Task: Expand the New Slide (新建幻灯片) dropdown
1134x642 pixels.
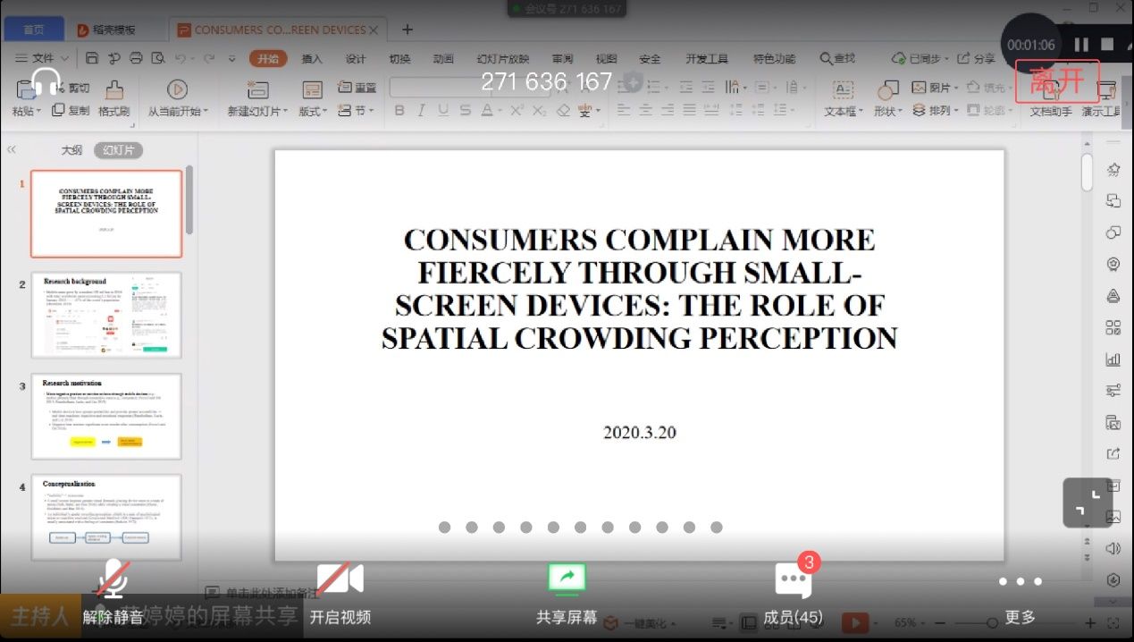Action: (258, 112)
